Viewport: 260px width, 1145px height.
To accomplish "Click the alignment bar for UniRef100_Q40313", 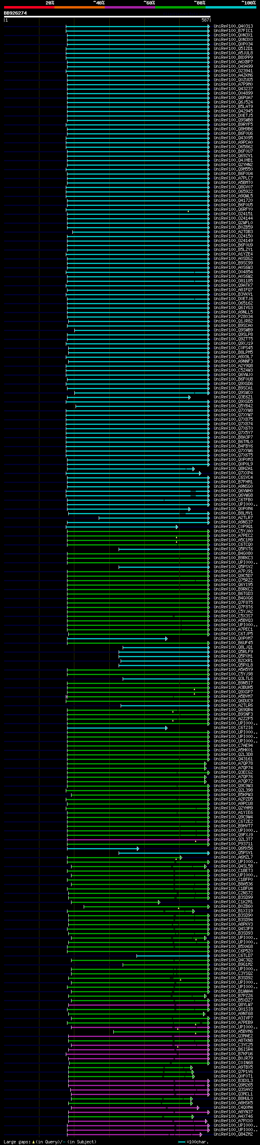I will pos(138,26).
